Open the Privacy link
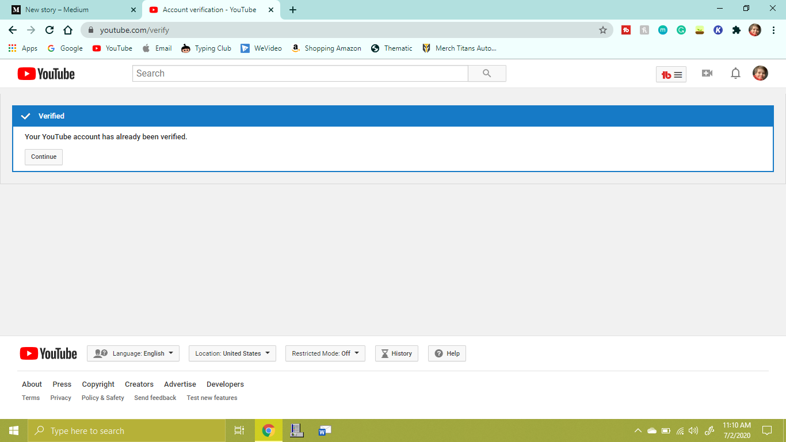786x442 pixels. 61,398
